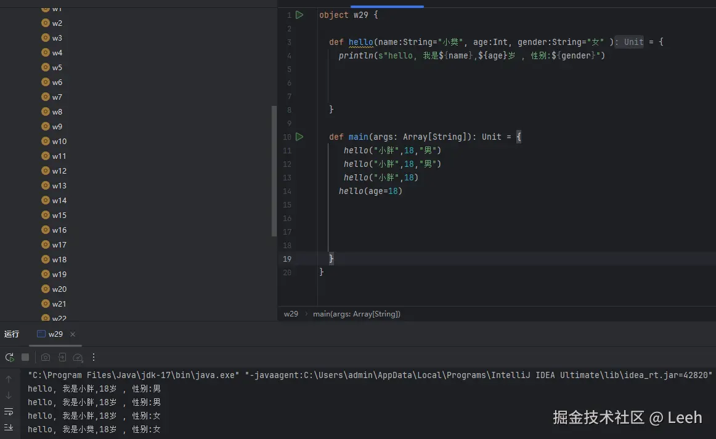
Task: Click the run icon beside the main method
Action: [299, 136]
